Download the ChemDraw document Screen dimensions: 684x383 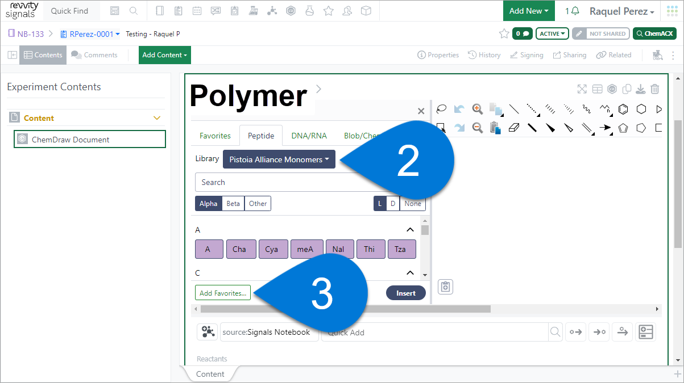(x=640, y=89)
